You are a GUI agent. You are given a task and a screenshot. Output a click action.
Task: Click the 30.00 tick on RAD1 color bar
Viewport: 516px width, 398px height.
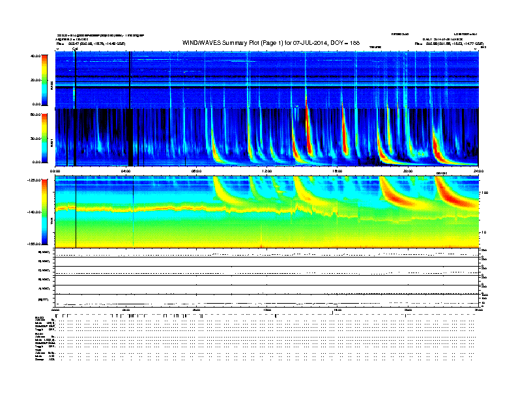[x=35, y=139]
